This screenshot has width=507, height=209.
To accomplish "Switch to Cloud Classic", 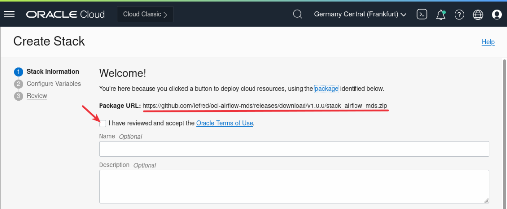I will pos(145,14).
